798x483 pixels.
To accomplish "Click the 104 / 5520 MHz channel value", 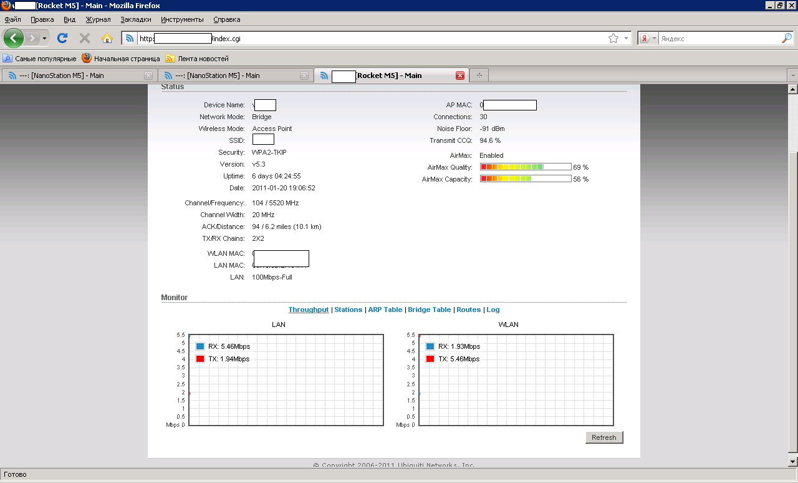I will point(275,203).
